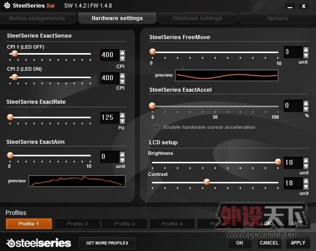Switch to Profile 2
316x251 pixels.
(77, 223)
